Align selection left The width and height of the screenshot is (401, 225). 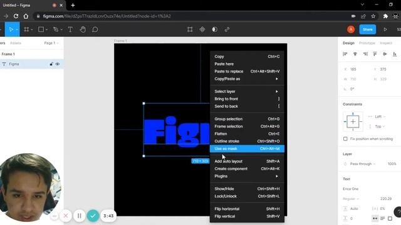345,54
